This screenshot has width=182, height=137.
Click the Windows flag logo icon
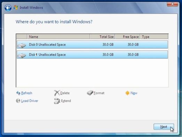16,8
